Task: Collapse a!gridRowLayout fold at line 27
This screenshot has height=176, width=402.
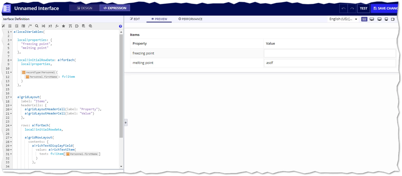Action: coord(11,138)
